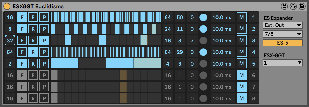The height and width of the screenshot is (107, 309).
Task: Open the ESX-8GT number dropdown
Action: coord(283,63)
